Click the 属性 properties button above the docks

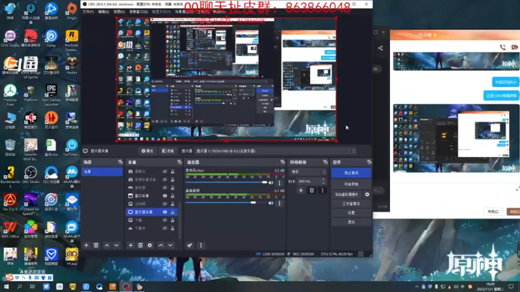(x=148, y=151)
